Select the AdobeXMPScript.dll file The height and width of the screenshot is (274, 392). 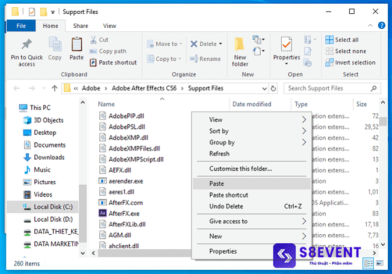pyautogui.click(x=131, y=159)
